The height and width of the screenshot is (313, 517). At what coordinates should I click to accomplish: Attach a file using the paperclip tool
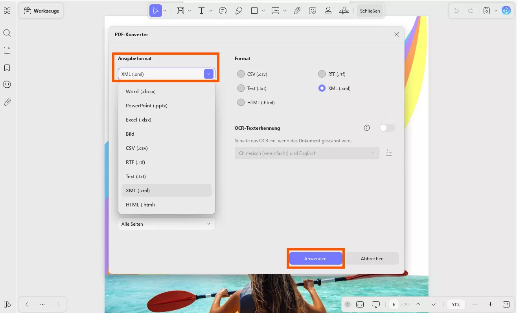click(x=296, y=11)
